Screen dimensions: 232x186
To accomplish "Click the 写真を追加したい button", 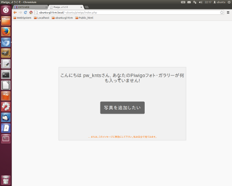I will 122,108.
